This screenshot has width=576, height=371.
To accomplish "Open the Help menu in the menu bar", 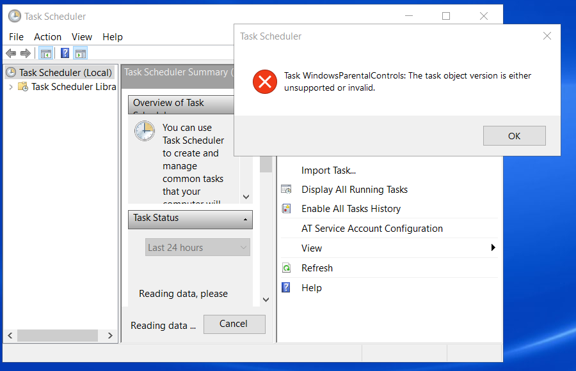I will 113,36.
